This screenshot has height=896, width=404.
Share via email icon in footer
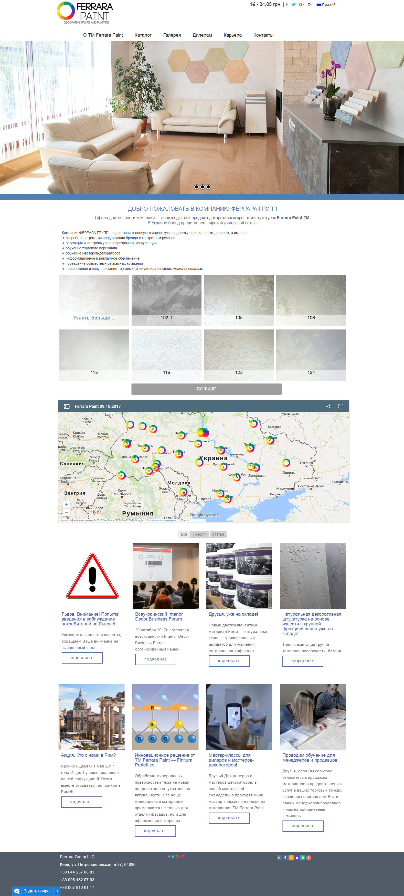[297, 858]
